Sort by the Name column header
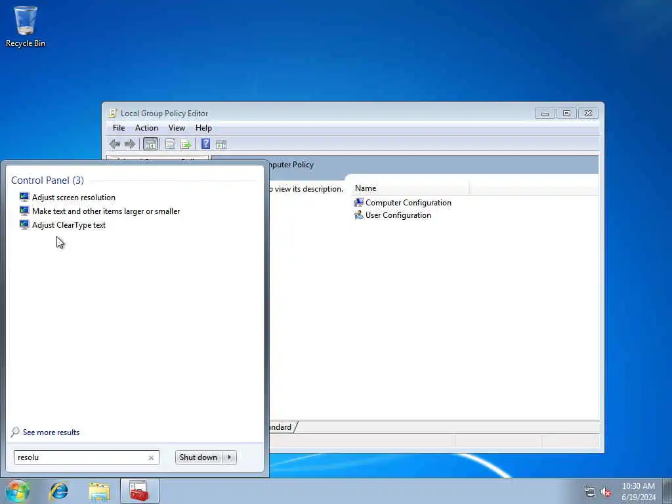 (x=411, y=188)
